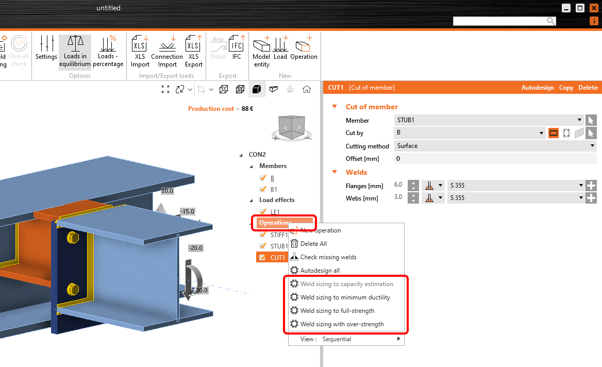602x367 pixels.
Task: Add a new Load from ribbon
Action: [x=280, y=48]
